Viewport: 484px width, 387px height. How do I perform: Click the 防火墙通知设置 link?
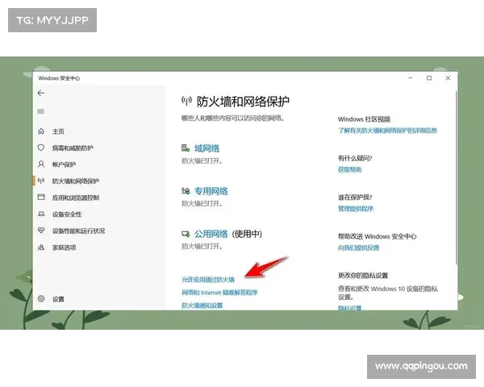(202, 306)
